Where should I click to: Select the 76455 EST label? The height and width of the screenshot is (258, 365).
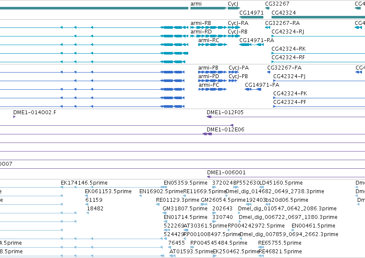coord(176,243)
